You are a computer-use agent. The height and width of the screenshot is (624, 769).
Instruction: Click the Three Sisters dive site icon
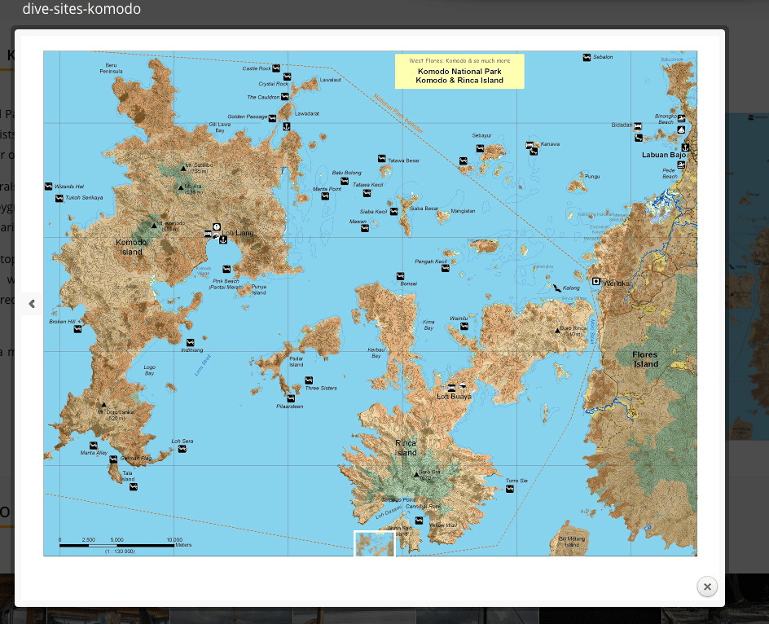pyautogui.click(x=309, y=380)
